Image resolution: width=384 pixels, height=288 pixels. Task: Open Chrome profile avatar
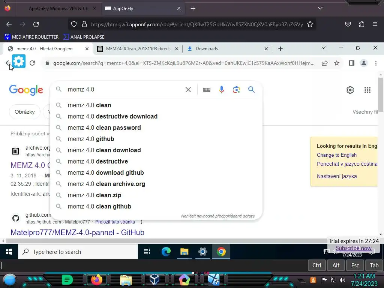[364, 63]
